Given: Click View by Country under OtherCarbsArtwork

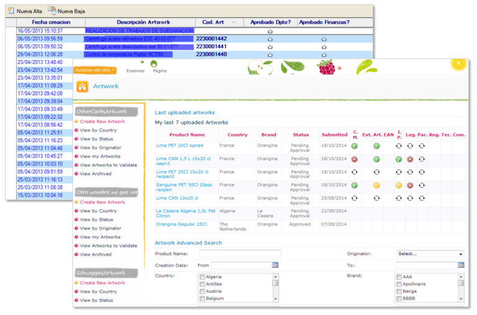Looking at the screenshot, I should 98,130.
